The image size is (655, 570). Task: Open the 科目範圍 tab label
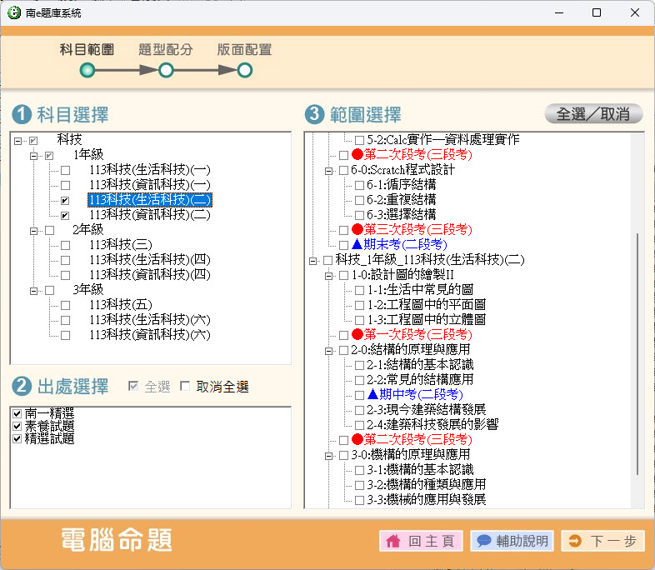point(87,50)
